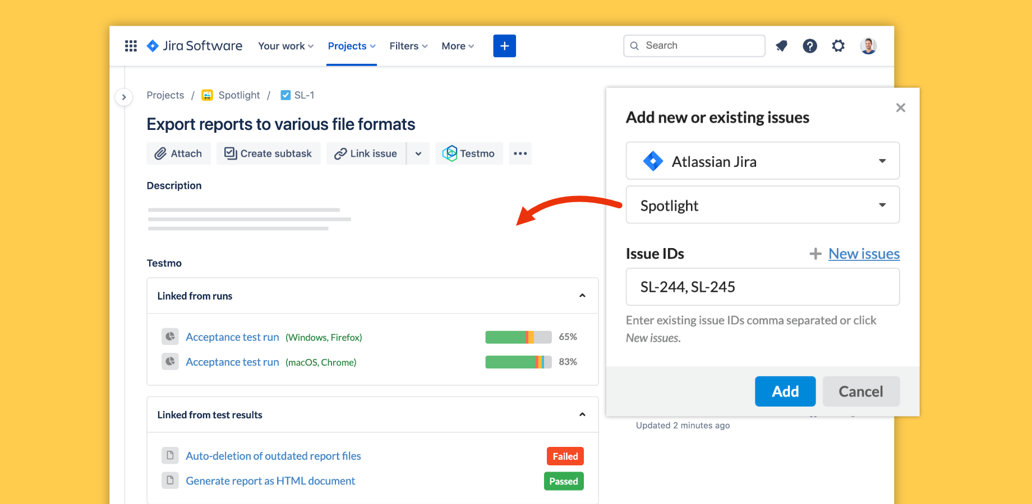
Task: Click the run icon beside macOS Chrome run
Action: (x=170, y=362)
